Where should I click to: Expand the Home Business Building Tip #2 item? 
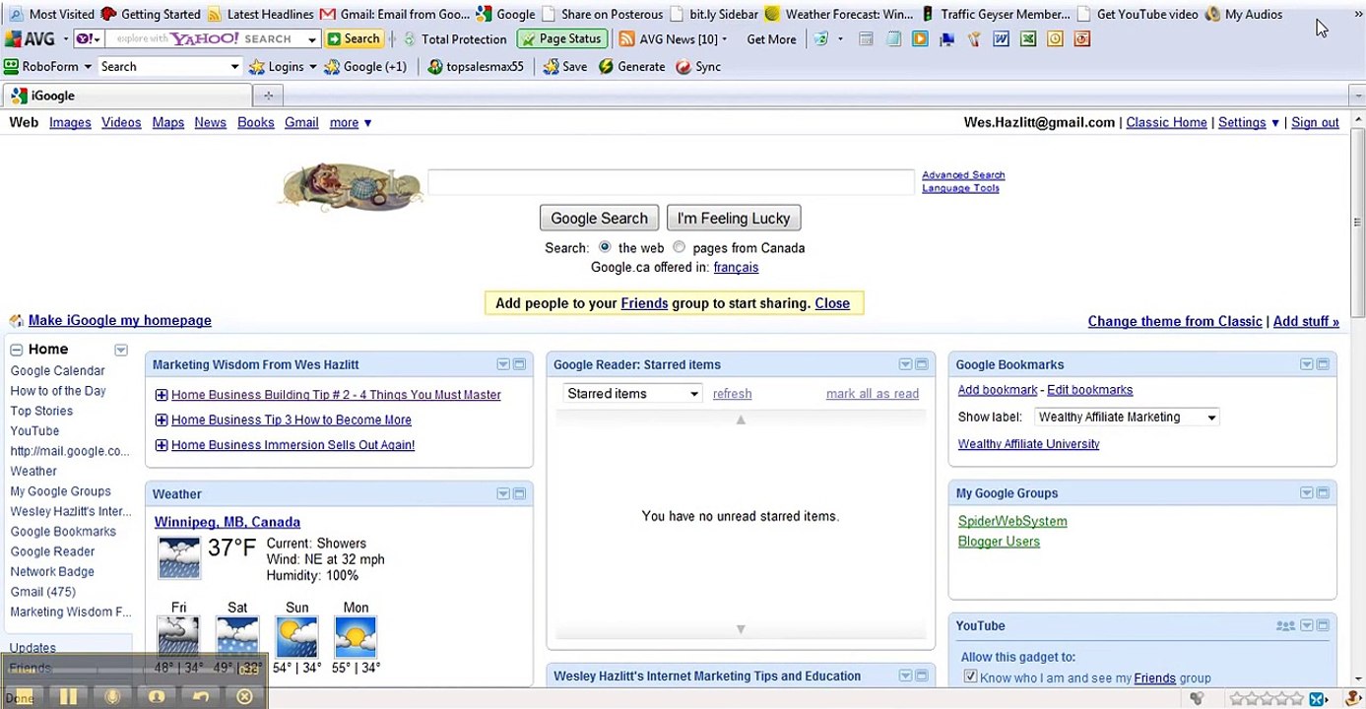(x=162, y=395)
